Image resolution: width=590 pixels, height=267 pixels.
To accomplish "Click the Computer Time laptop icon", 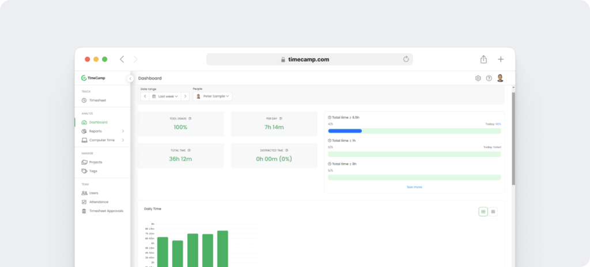I will click(x=84, y=140).
